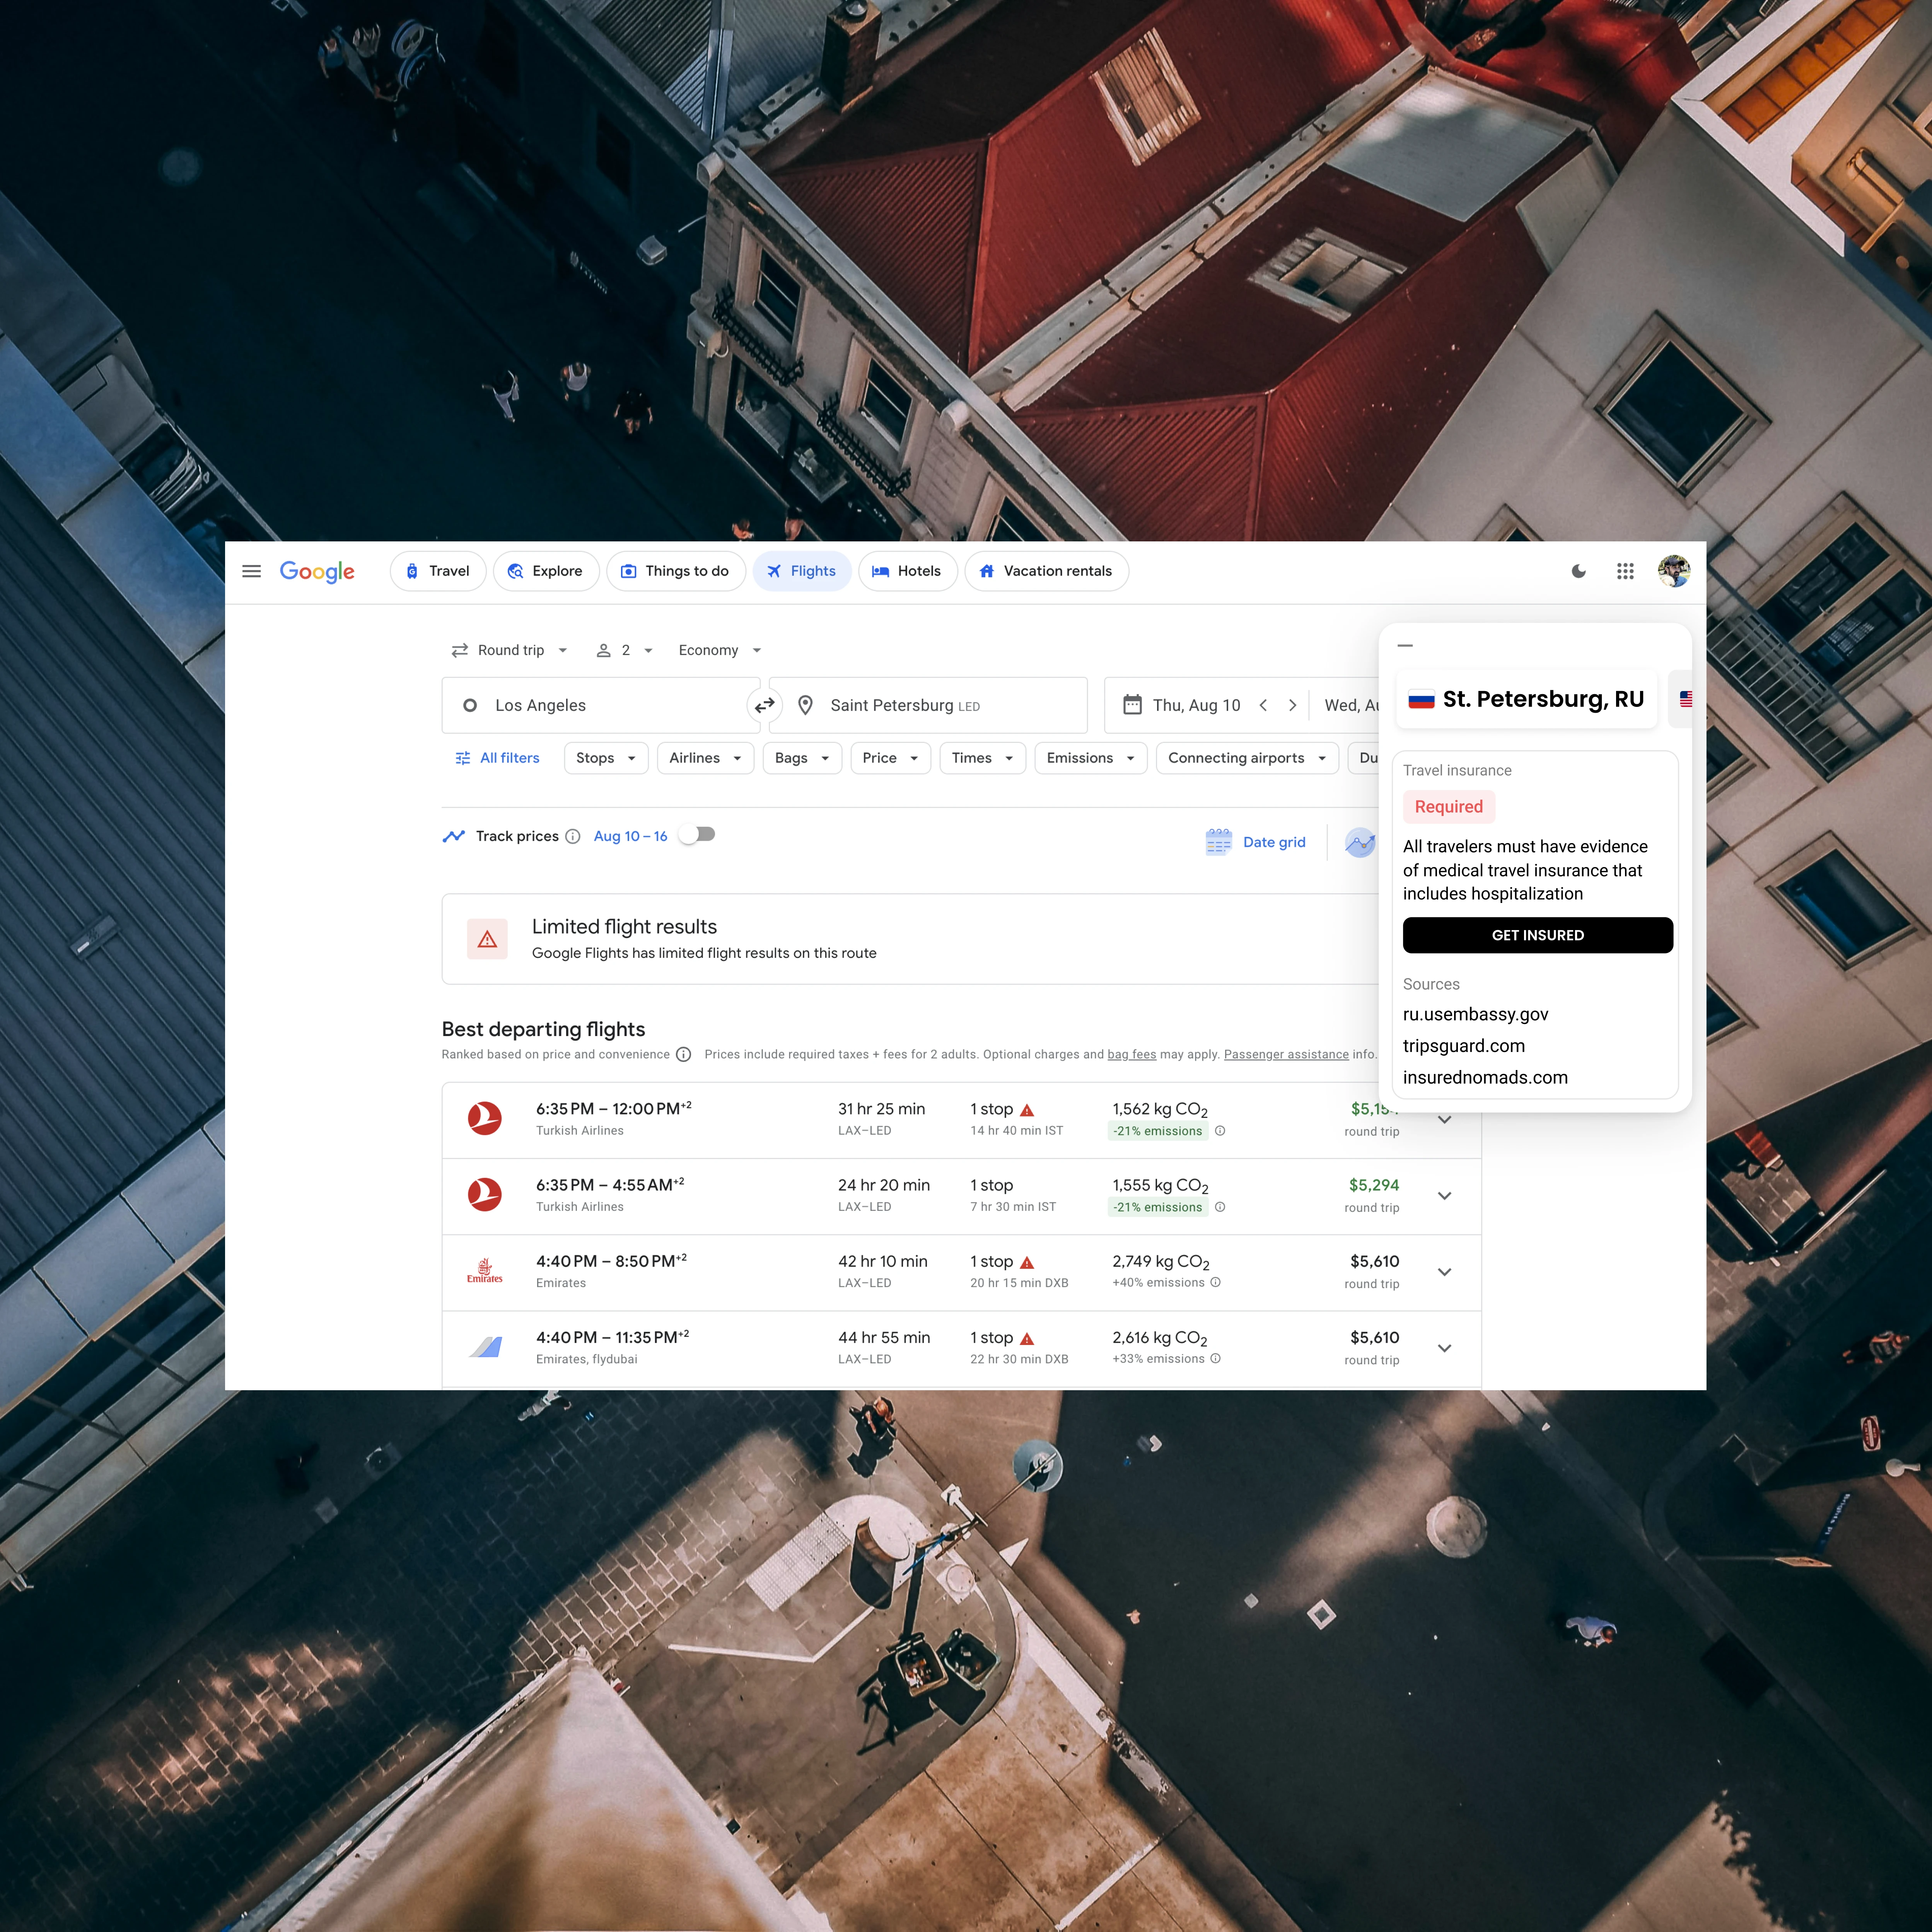Click the Saint Petersburg destination field
Viewport: 1932px width, 1932px height.
pyautogui.click(x=928, y=705)
